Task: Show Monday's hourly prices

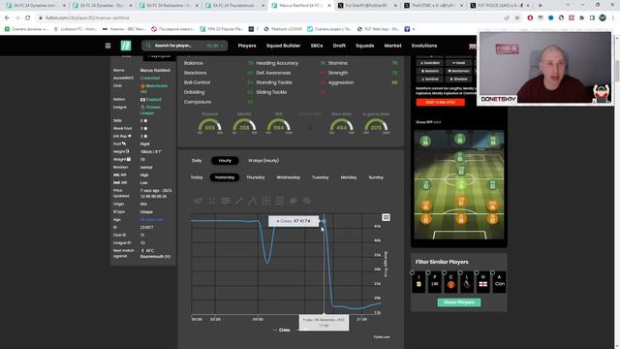Action: coord(349,177)
